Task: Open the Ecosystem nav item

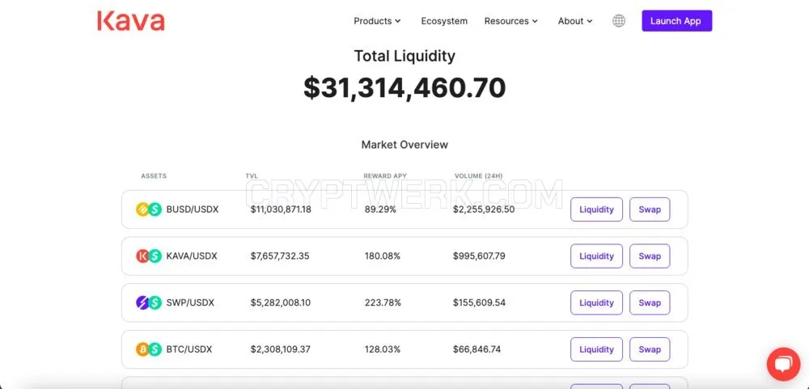Action: (444, 21)
